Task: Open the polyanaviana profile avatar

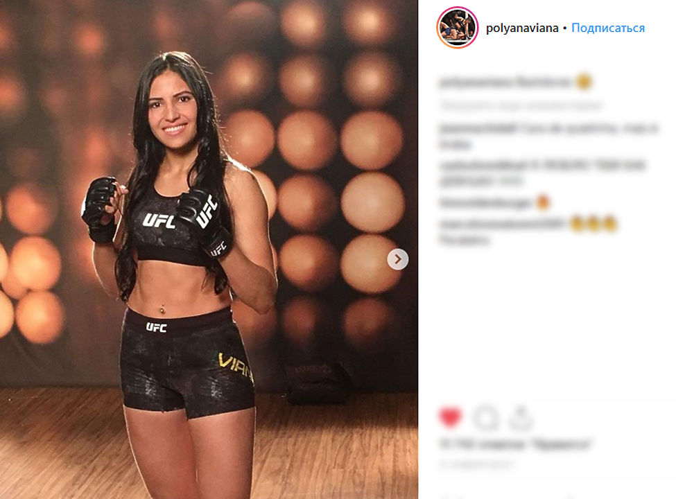Action: [x=458, y=28]
